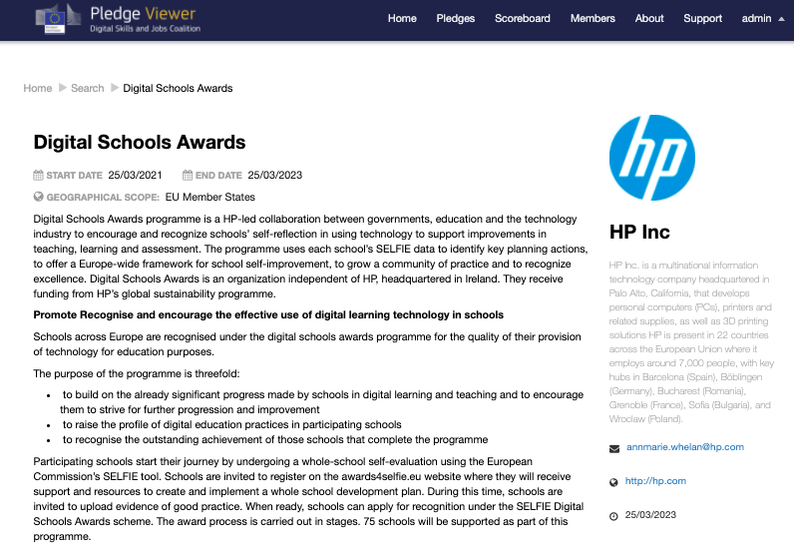Click the END DATE label
The width and height of the screenshot is (794, 551).
tap(218, 176)
